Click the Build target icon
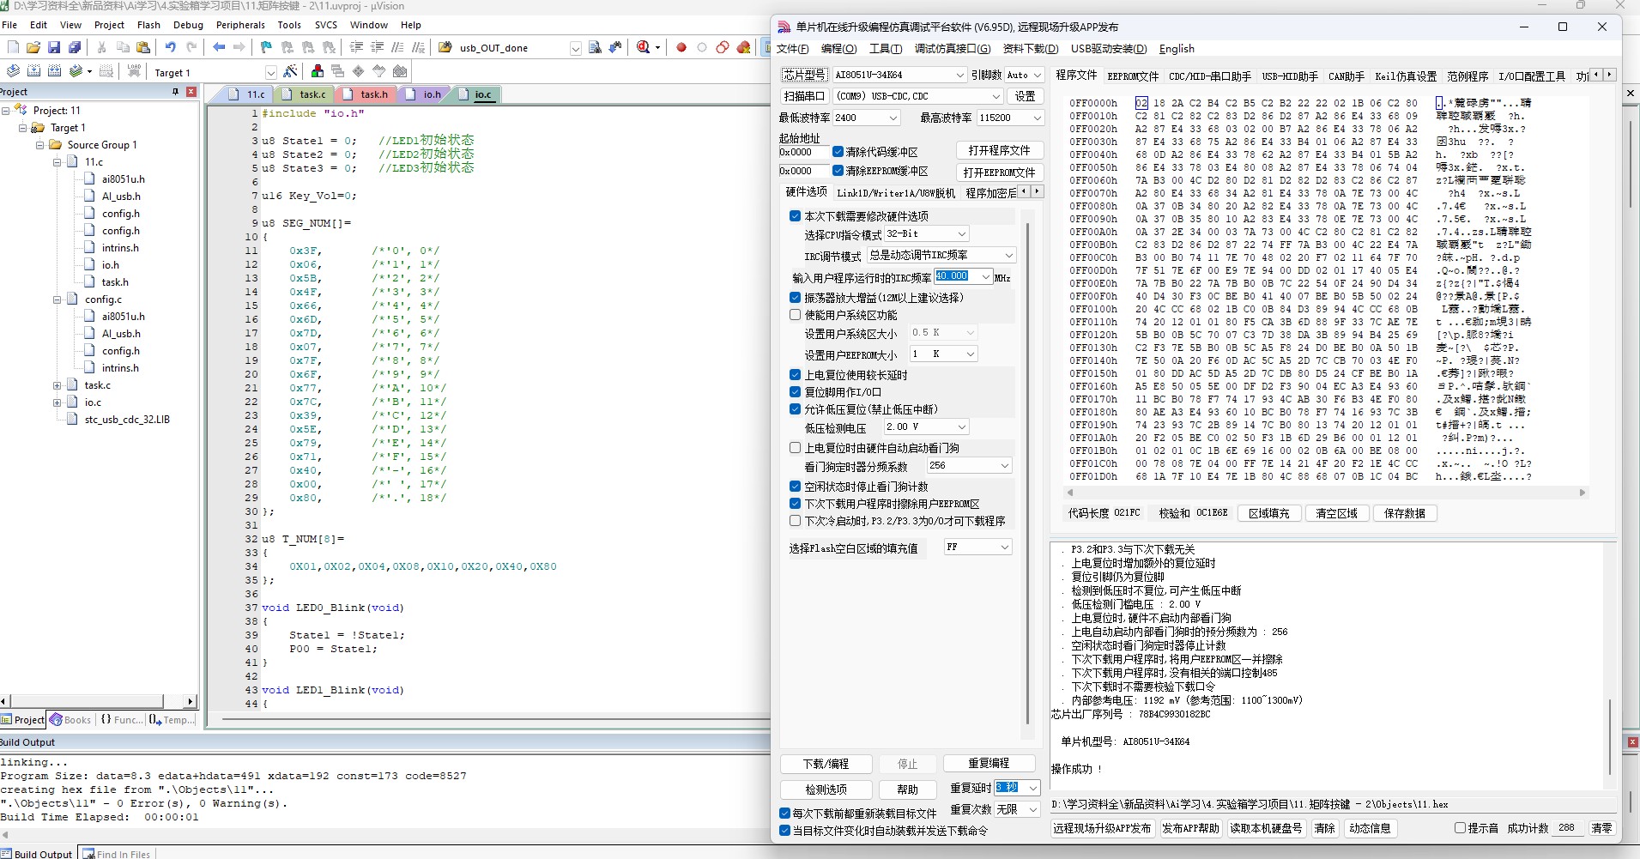Screen dimensions: 1640x859 [x=33, y=71]
